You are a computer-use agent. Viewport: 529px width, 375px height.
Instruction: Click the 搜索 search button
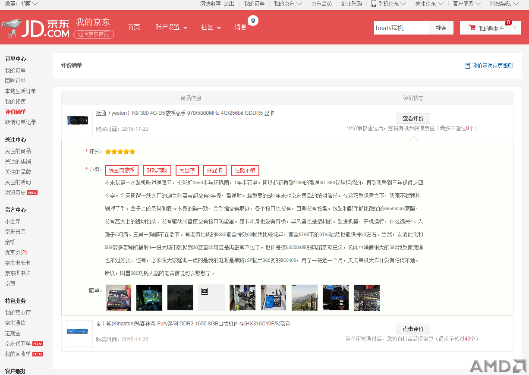click(441, 28)
